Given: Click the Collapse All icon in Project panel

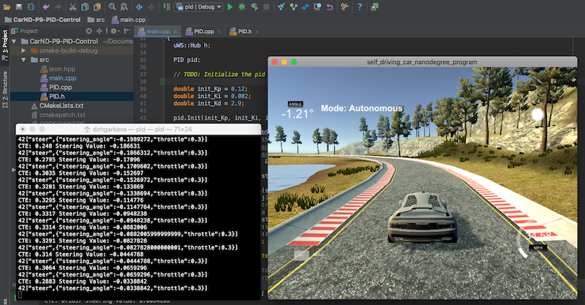Looking at the screenshot, I should 99,31.
